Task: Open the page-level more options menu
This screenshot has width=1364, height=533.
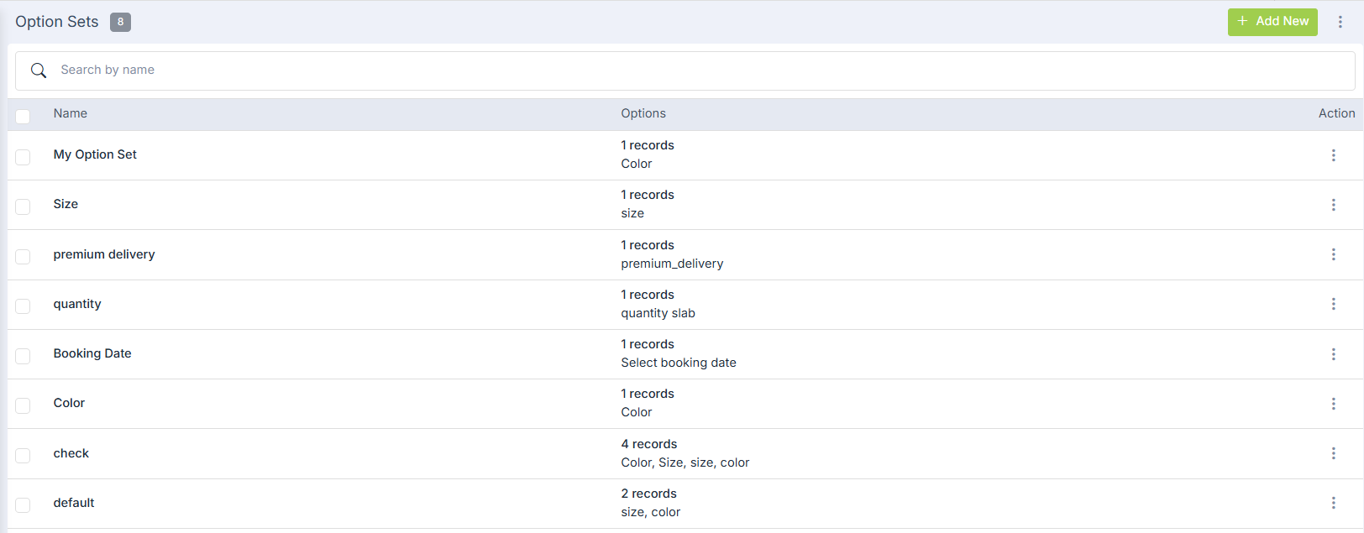Action: click(1340, 22)
